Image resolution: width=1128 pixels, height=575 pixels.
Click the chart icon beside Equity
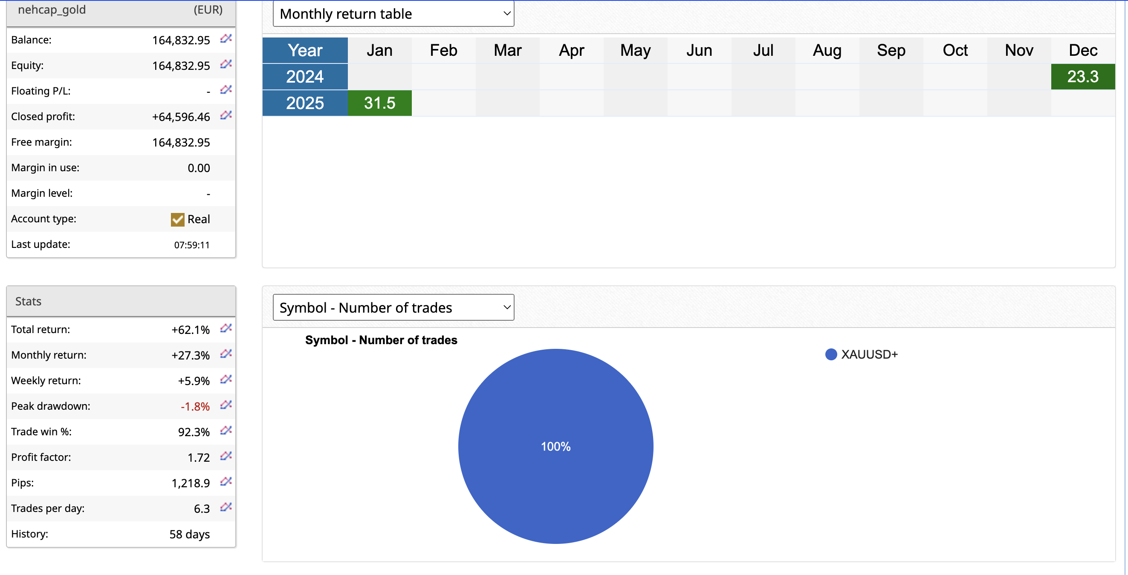coord(226,64)
